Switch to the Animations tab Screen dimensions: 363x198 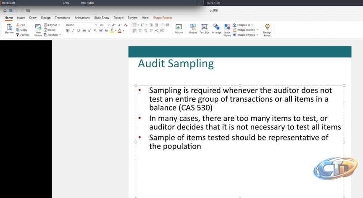pos(82,18)
